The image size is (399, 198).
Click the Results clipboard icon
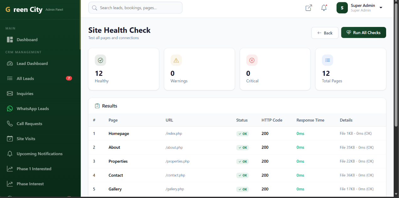tap(97, 106)
